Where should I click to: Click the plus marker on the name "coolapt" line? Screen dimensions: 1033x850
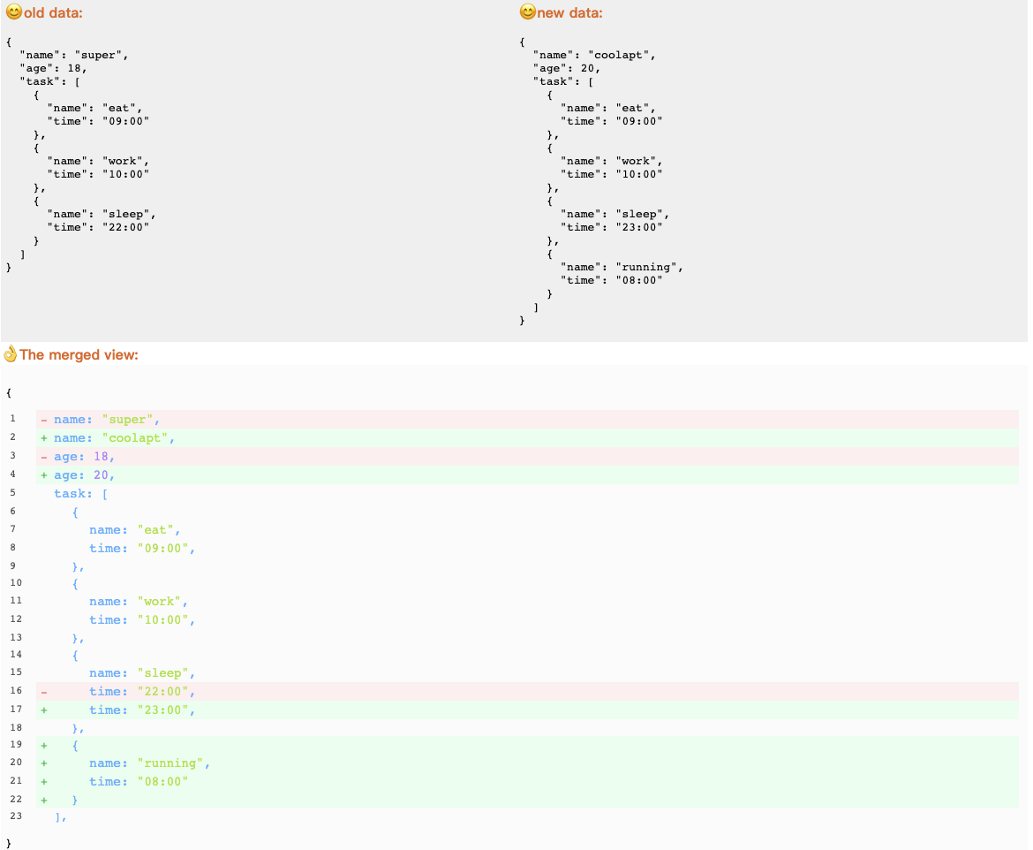[x=42, y=437]
